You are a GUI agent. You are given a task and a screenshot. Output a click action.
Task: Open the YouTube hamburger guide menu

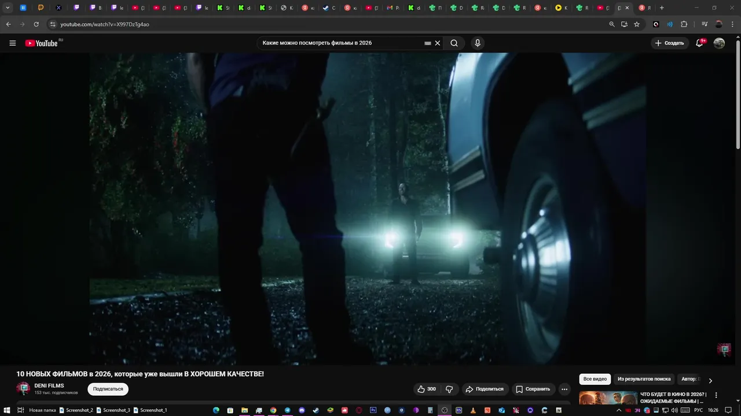(x=12, y=43)
